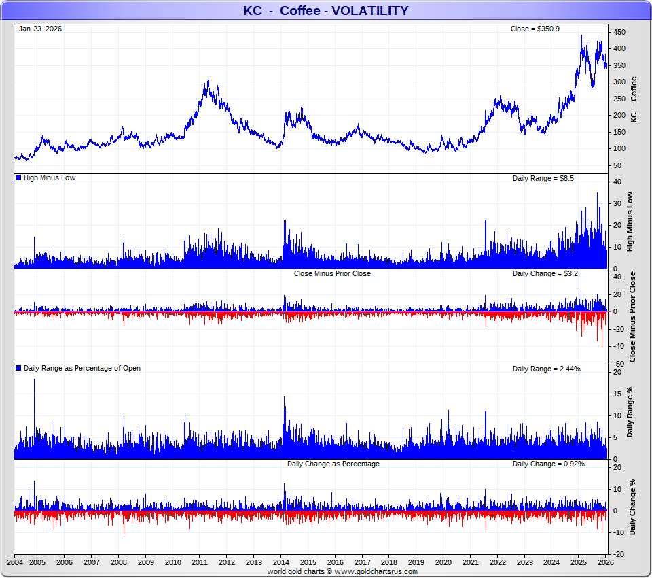Select the 2025 tick on the time axis
652x578 pixels.
pos(579,562)
